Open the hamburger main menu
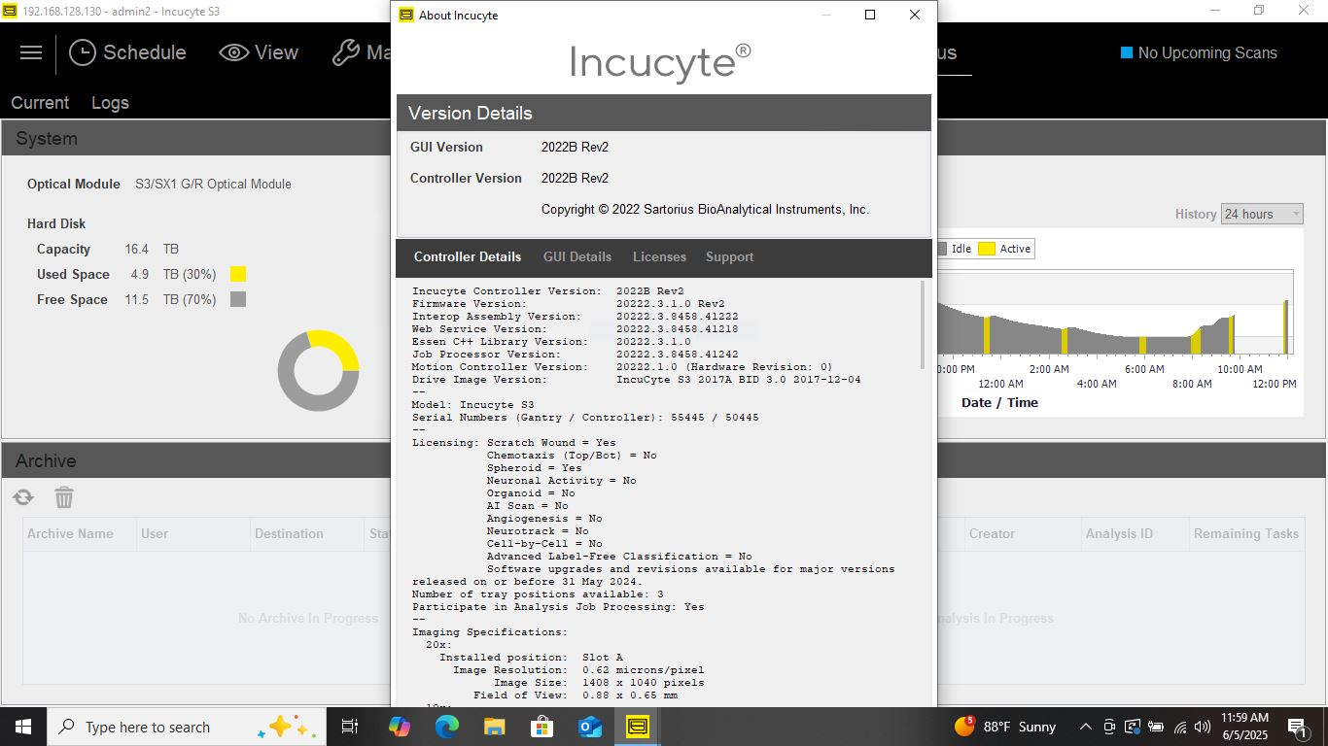The image size is (1328, 746). click(x=31, y=52)
